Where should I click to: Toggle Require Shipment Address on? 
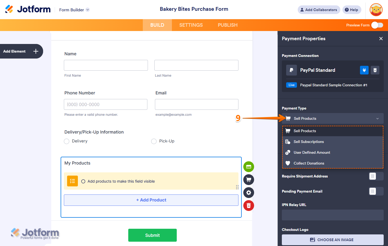tap(376, 176)
